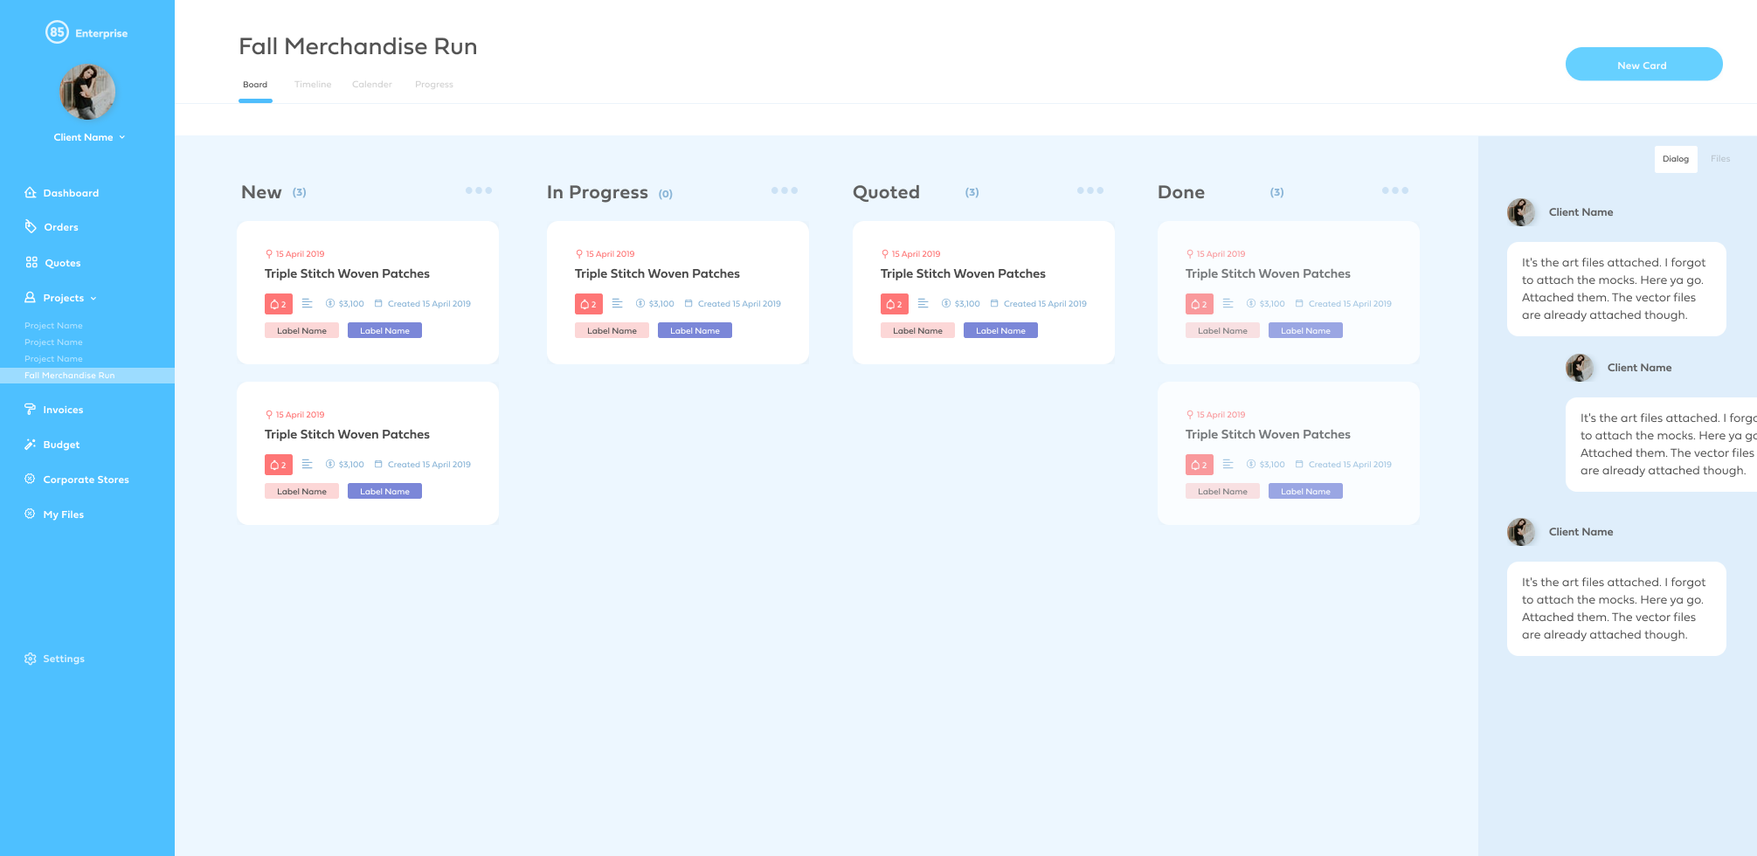This screenshot has height=856, width=1757.
Task: Select the Fall Merchandise Run project
Action: click(x=70, y=375)
